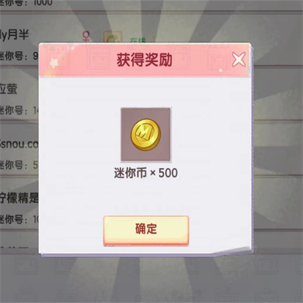Open the 柠檬精是 friend entry
The width and height of the screenshot is (303, 303).
19,198
